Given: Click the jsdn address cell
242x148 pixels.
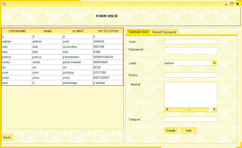Looking at the screenshot, I should (x=78, y=41).
